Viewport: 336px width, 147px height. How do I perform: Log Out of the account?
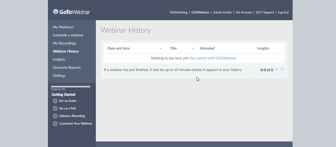[x=283, y=12]
